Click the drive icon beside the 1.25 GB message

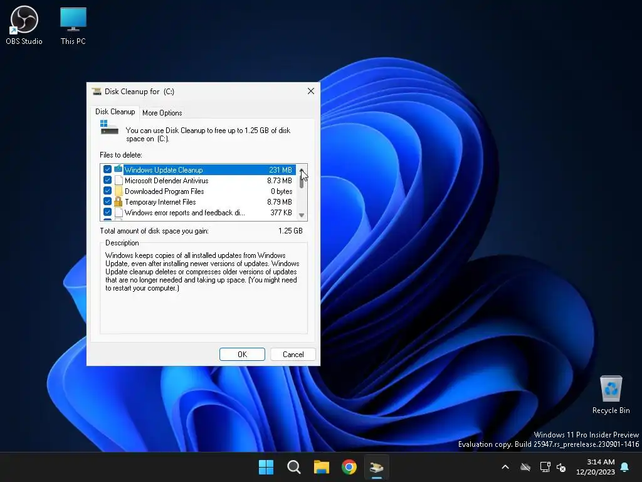(109, 127)
